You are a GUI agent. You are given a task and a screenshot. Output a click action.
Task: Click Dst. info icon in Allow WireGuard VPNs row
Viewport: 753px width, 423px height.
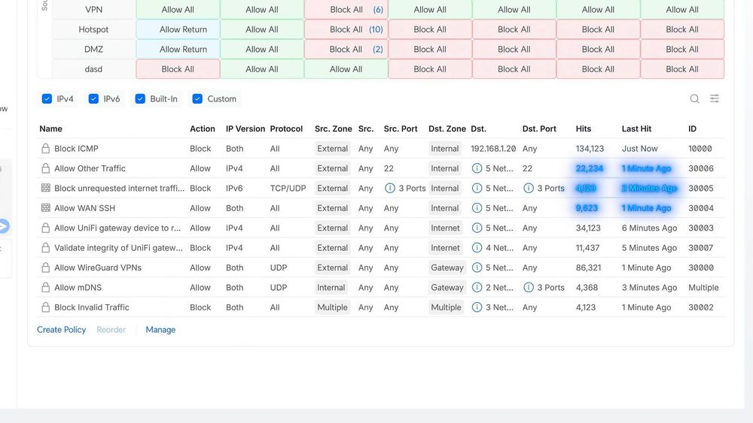click(x=477, y=267)
